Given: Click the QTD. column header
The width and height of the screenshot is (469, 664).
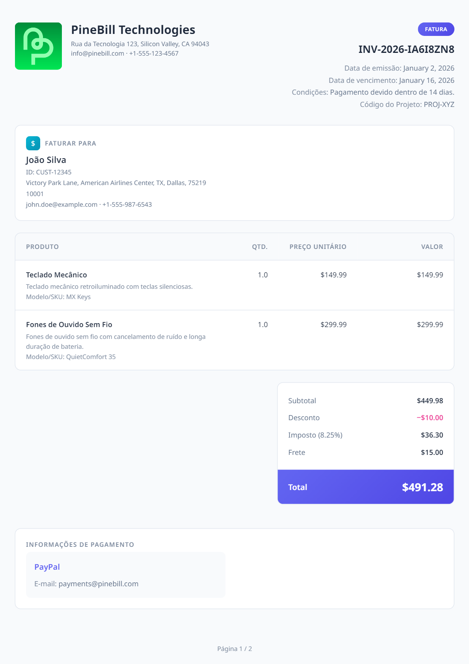Looking at the screenshot, I should tap(260, 247).
